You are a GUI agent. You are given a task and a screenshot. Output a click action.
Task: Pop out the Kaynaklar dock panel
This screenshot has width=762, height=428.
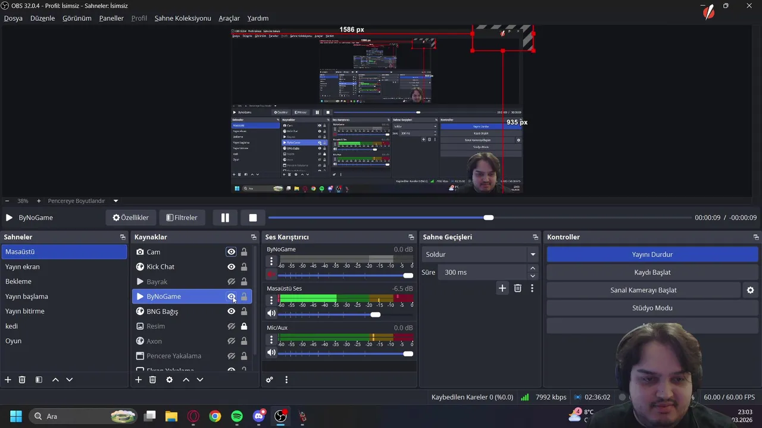coord(254,237)
